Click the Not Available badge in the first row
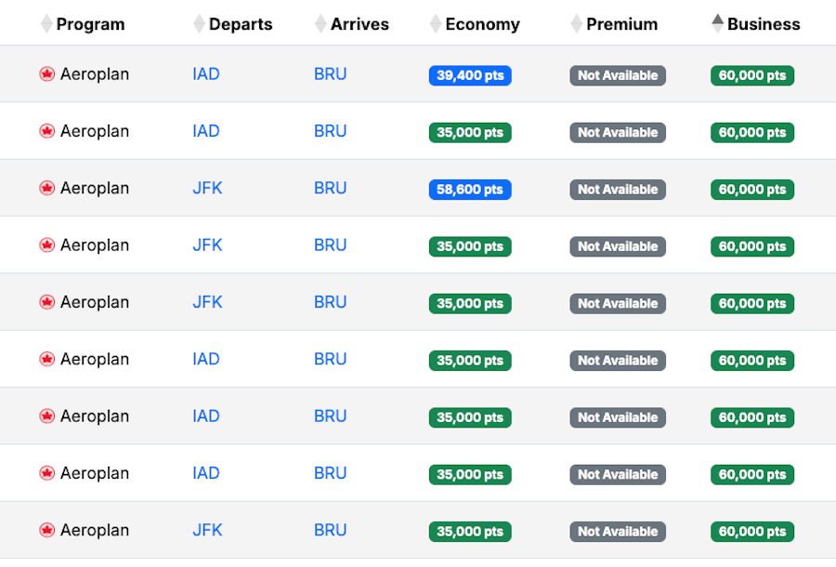Screen dimensions: 836x567 pos(618,75)
